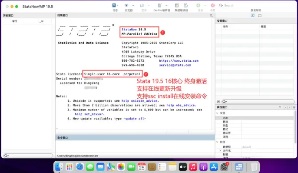
Task: Expand the 文件名 row in Properties
Action: pos(220,150)
